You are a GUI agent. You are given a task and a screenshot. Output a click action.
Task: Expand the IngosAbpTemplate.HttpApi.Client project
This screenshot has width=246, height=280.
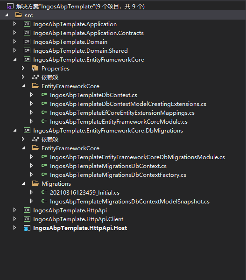tap(14, 219)
